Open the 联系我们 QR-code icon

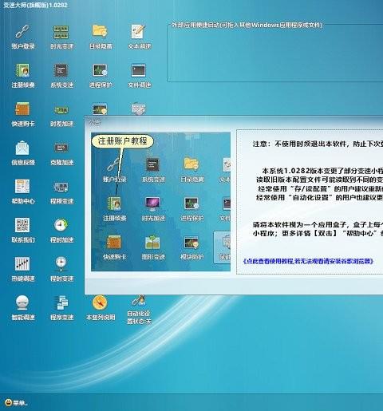tap(22, 225)
